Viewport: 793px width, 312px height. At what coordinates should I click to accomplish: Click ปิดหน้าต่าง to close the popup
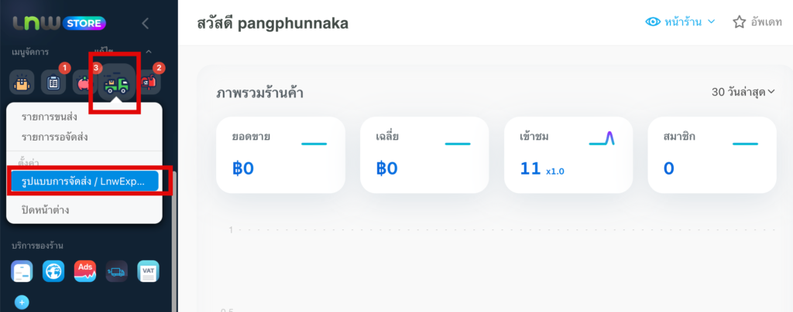coord(46,209)
